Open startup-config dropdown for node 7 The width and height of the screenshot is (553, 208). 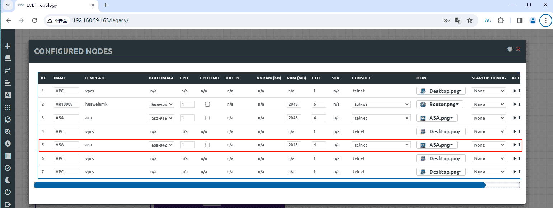pos(489,172)
